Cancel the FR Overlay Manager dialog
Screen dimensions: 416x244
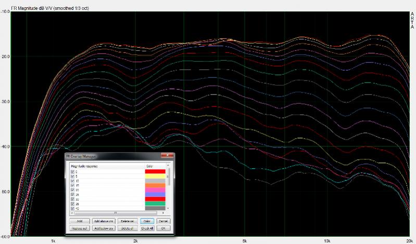pos(163,221)
